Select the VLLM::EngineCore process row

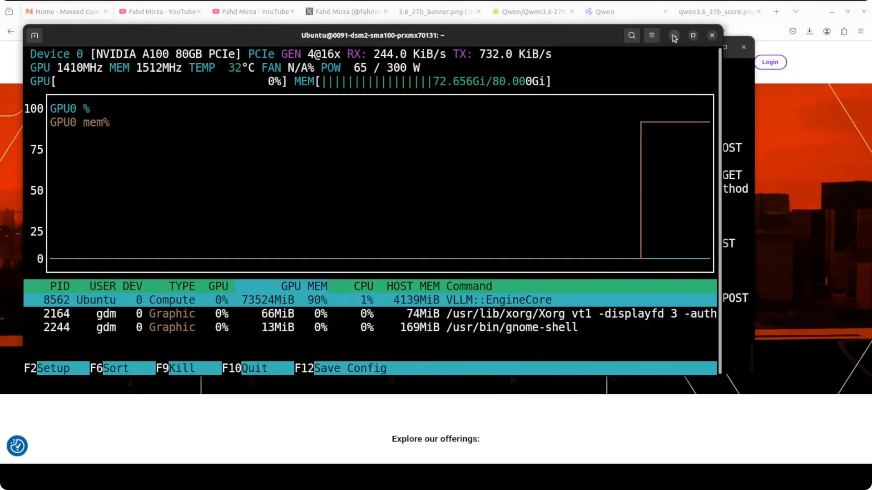pyautogui.click(x=370, y=300)
